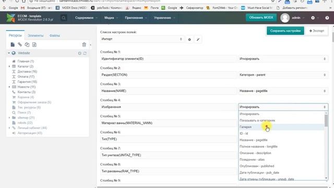Open the MODX Docs bookmark
The width and height of the screenshot is (334, 188).
pos(71,8)
